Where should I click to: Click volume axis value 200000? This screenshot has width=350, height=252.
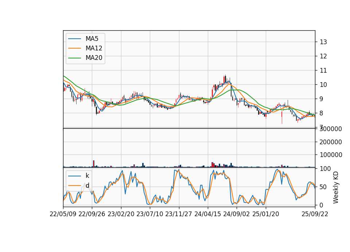pyautogui.click(x=331, y=142)
